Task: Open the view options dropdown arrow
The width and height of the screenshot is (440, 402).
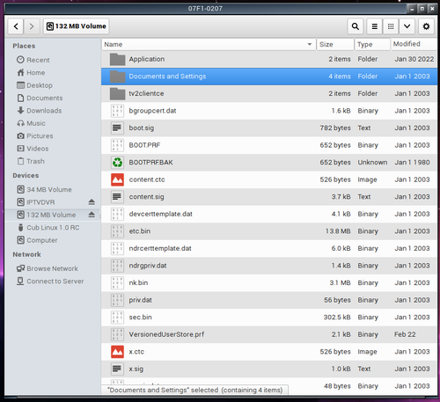Action: click(x=407, y=26)
